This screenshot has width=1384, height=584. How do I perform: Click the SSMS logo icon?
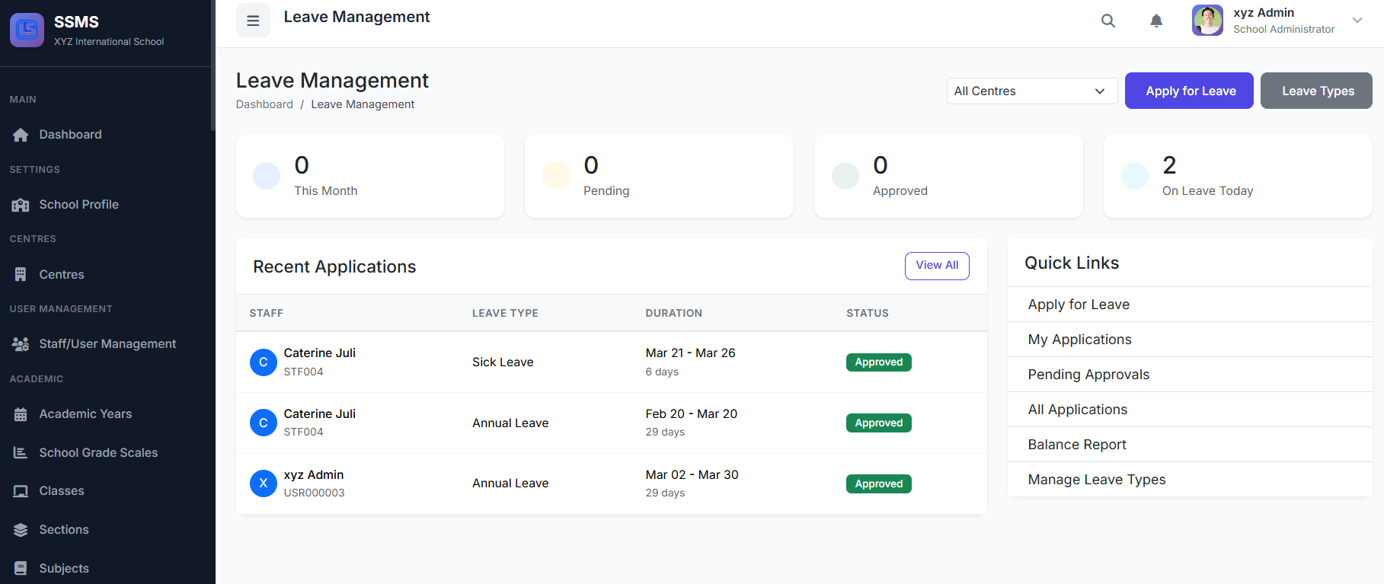(x=27, y=30)
